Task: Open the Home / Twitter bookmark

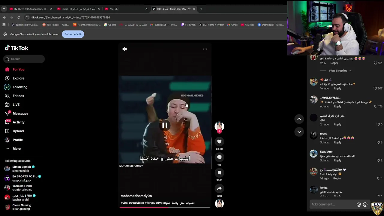Action: 211,25
